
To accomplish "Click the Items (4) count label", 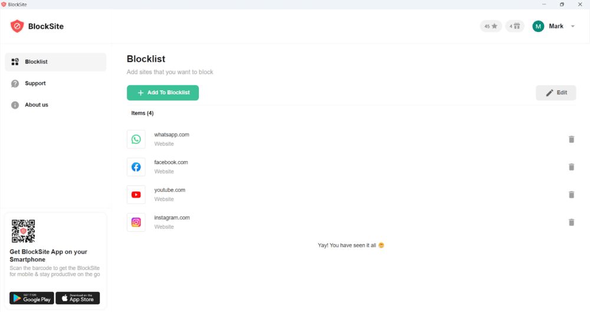I will pyautogui.click(x=142, y=113).
